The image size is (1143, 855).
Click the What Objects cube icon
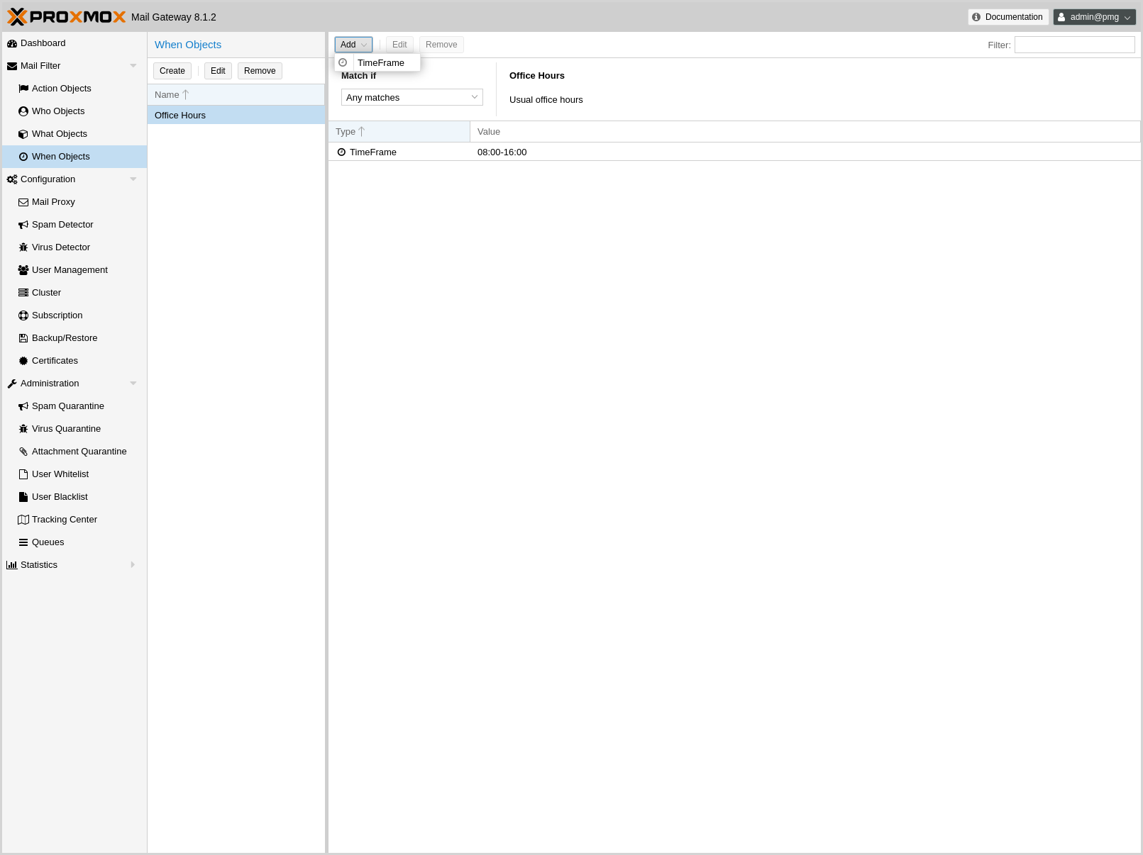point(23,134)
